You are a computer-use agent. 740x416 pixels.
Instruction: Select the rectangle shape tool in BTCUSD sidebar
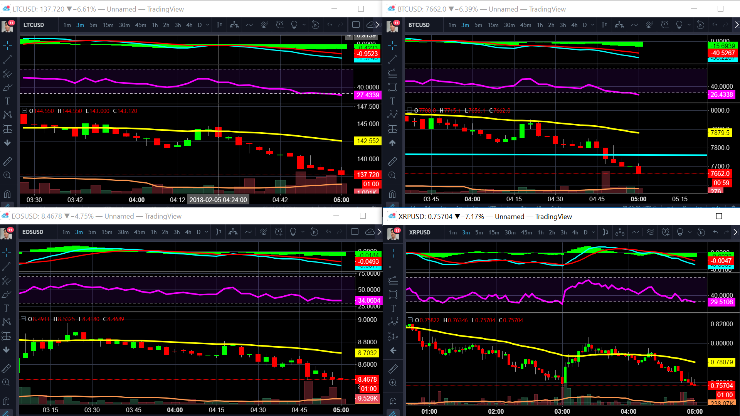click(392, 87)
